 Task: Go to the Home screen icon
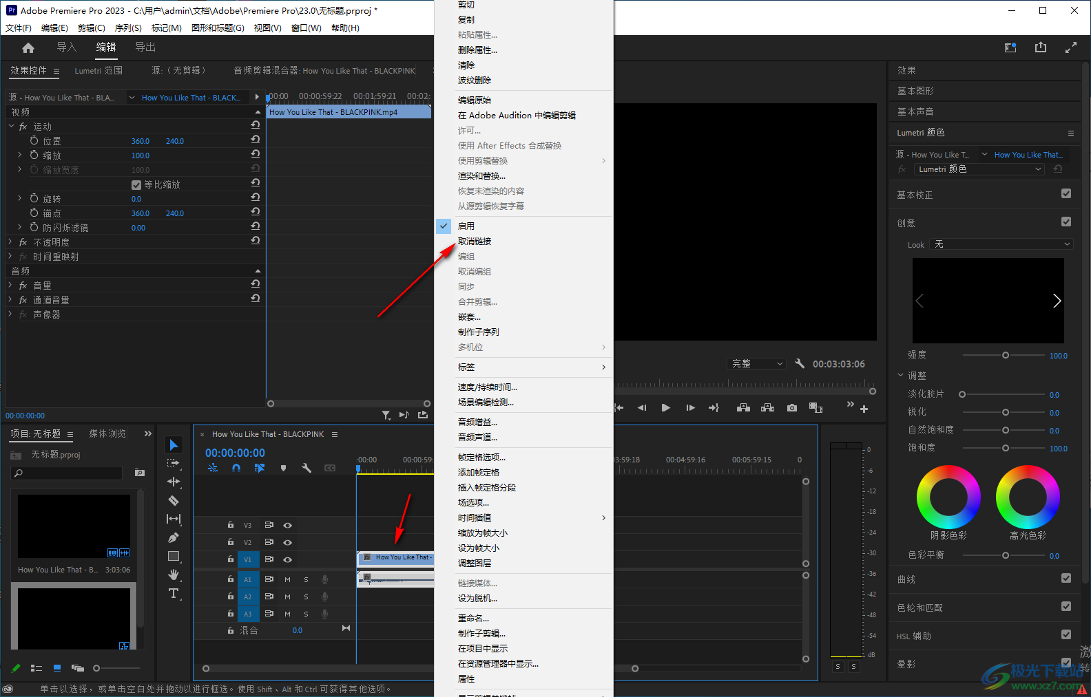coord(28,47)
